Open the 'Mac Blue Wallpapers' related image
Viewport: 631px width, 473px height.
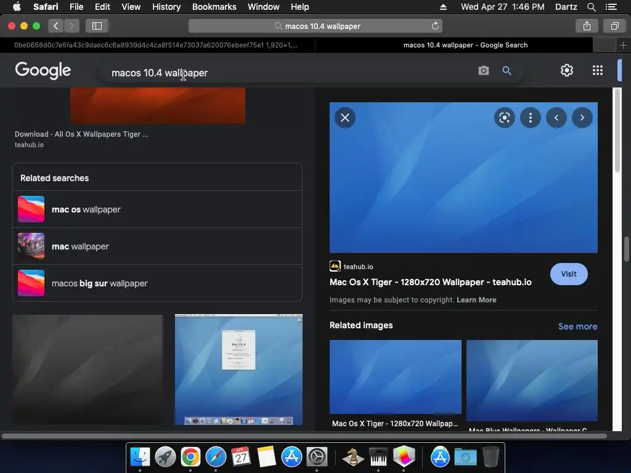click(532, 381)
